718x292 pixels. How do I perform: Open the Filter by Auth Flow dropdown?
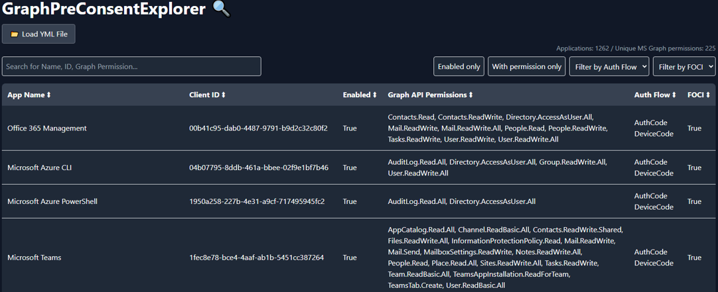point(609,66)
